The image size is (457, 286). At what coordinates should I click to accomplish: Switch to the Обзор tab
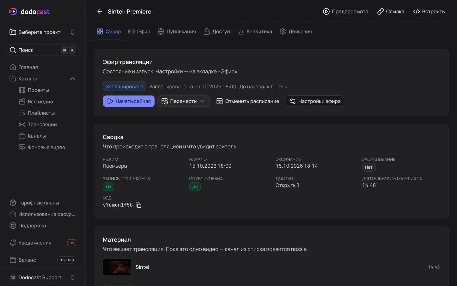coord(109,31)
